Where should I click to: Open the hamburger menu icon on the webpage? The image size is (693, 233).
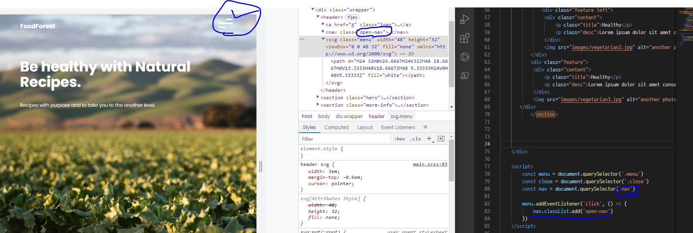[x=226, y=24]
